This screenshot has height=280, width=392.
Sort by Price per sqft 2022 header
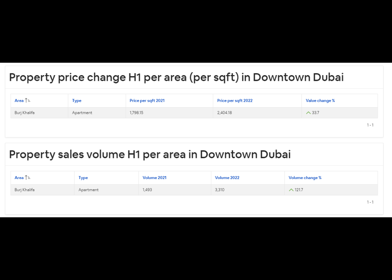pos(235,101)
